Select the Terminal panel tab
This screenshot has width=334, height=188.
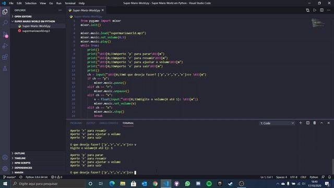click(x=128, y=123)
